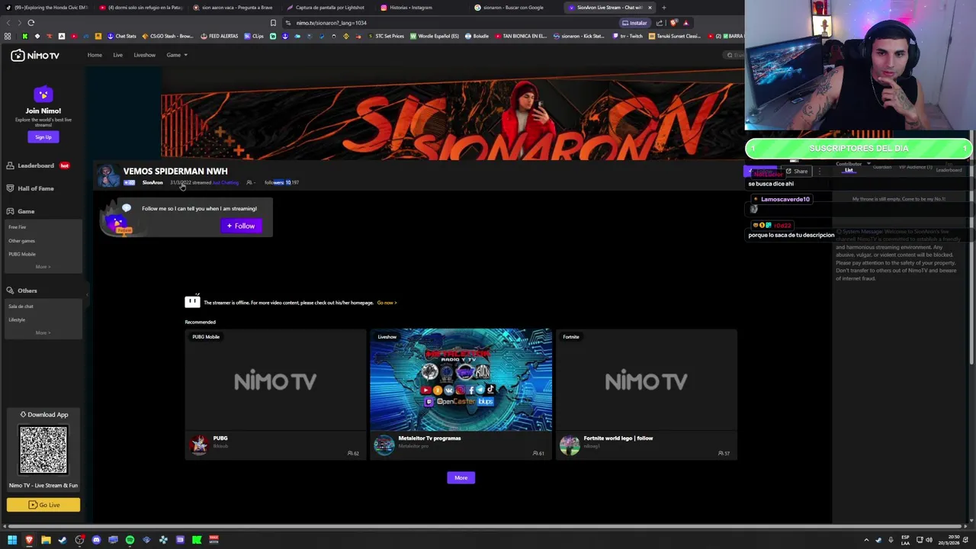The height and width of the screenshot is (549, 976).
Task: Select PUBG Mobile in the sidebar
Action: pyautogui.click(x=22, y=254)
